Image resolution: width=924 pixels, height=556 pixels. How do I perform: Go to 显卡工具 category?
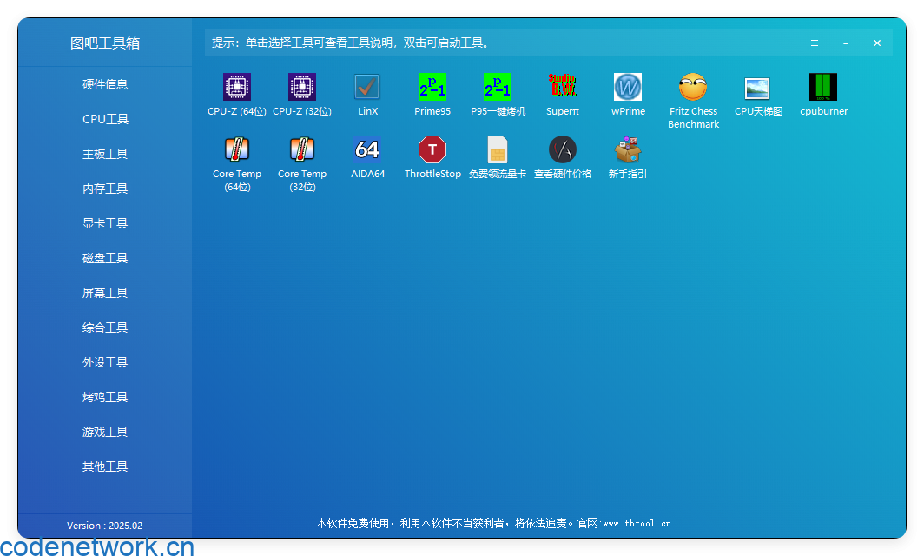105,223
